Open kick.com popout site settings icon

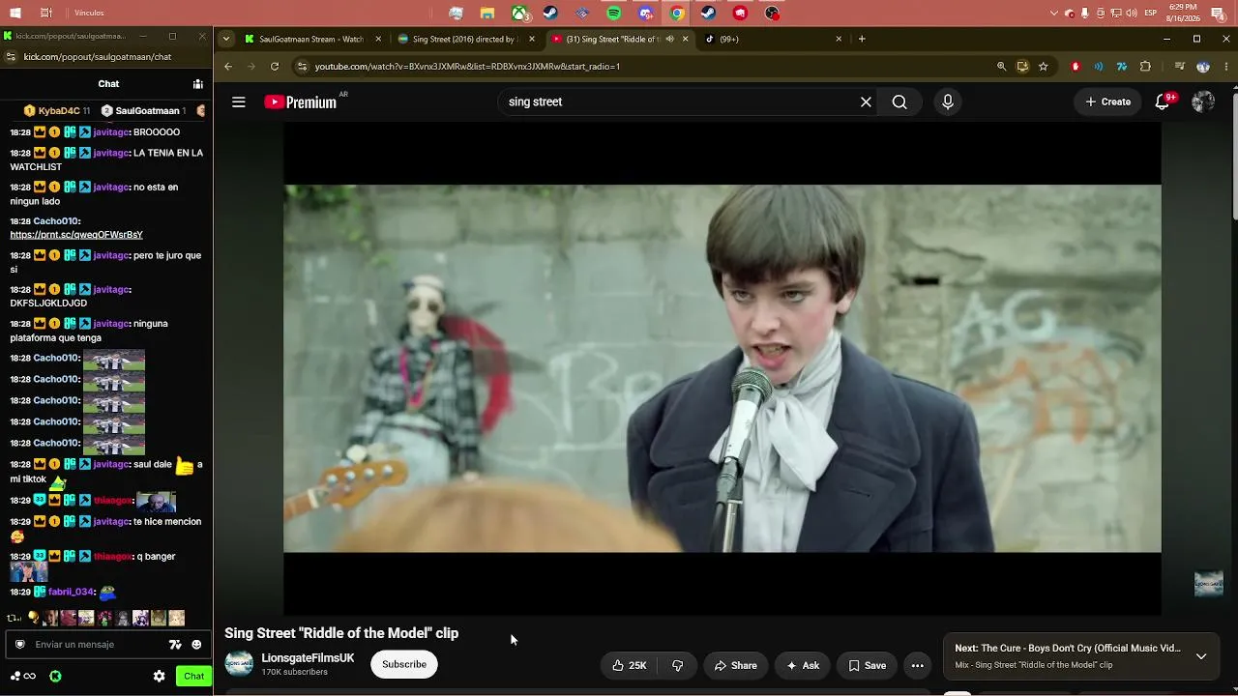pos(10,57)
